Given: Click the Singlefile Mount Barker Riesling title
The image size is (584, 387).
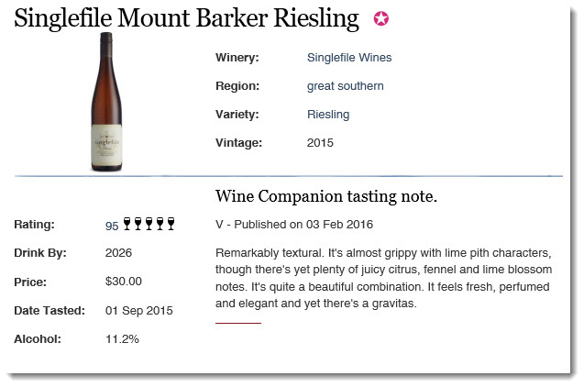Looking at the screenshot, I should coord(186,17).
